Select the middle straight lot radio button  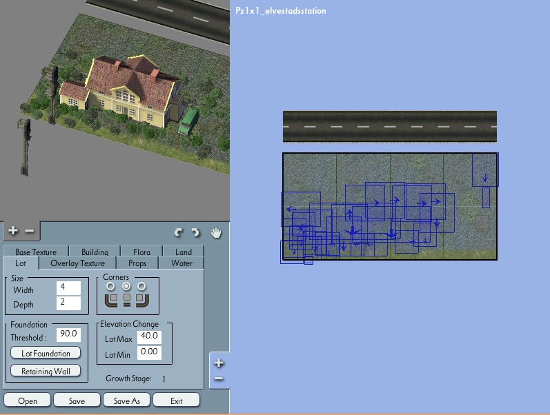point(126,287)
